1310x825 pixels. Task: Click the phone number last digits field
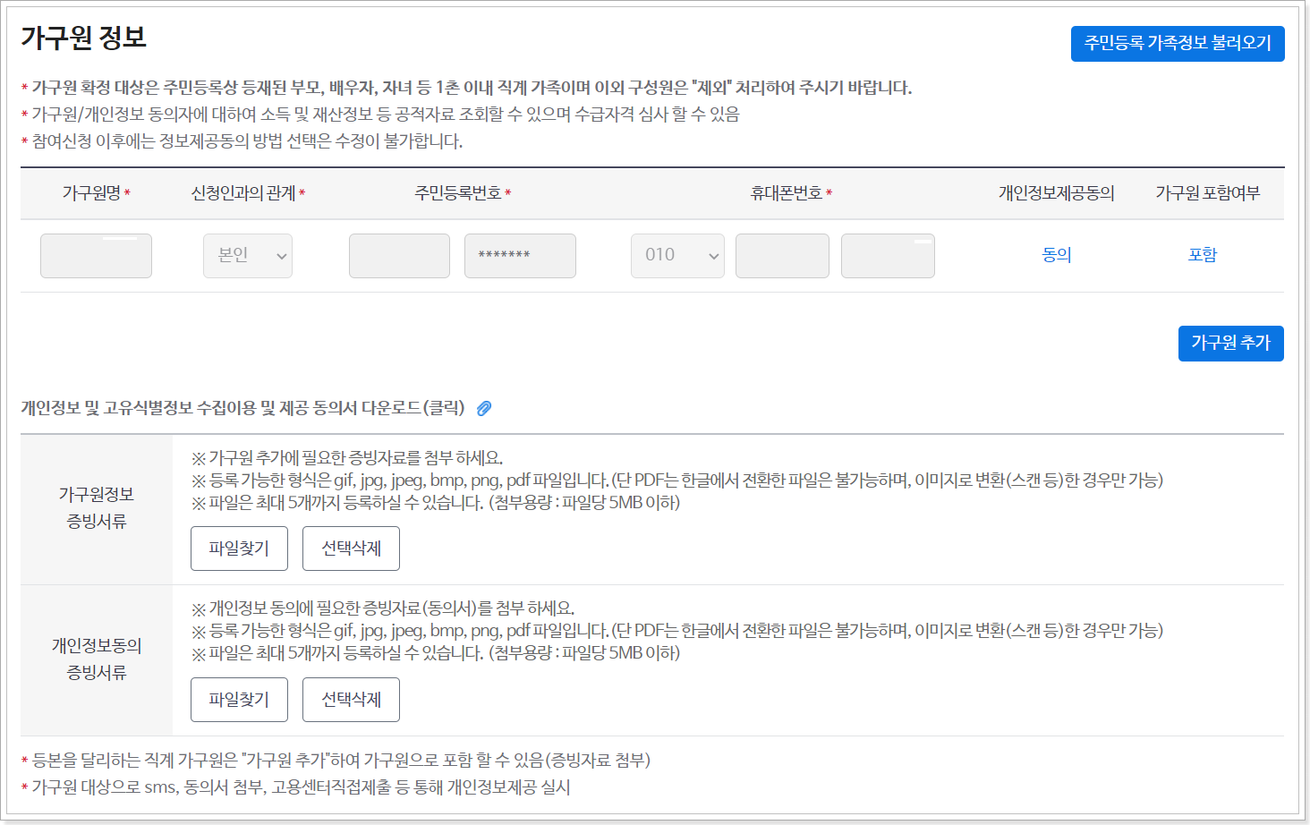point(888,256)
